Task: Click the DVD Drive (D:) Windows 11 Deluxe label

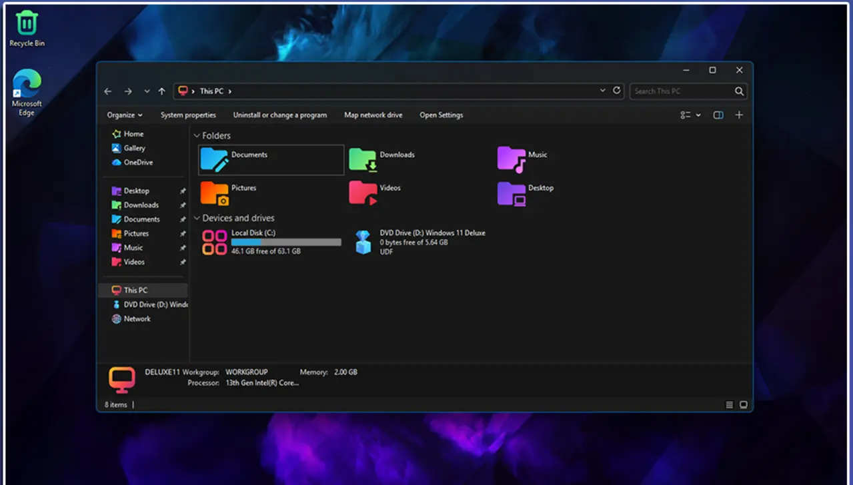Action: (433, 233)
